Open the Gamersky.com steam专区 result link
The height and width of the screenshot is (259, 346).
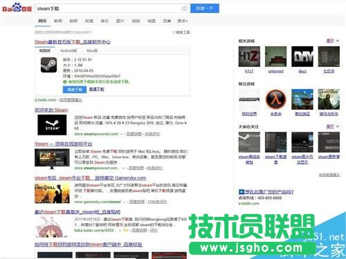pos(90,178)
